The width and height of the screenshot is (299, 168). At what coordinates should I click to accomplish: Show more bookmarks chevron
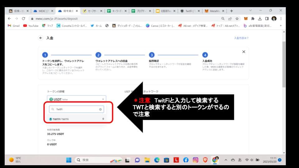(281, 26)
